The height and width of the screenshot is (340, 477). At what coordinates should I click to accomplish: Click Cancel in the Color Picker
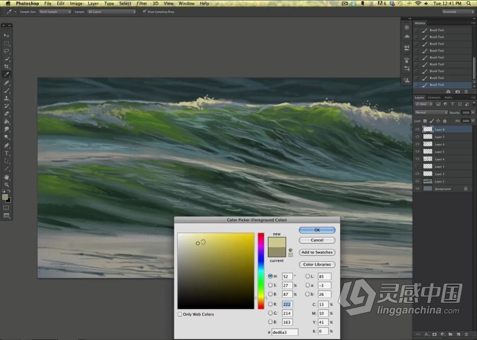pos(317,240)
